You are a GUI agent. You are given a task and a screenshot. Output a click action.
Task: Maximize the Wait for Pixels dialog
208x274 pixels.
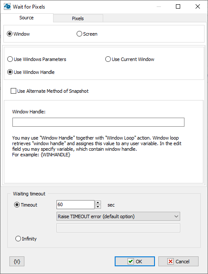(178, 6)
